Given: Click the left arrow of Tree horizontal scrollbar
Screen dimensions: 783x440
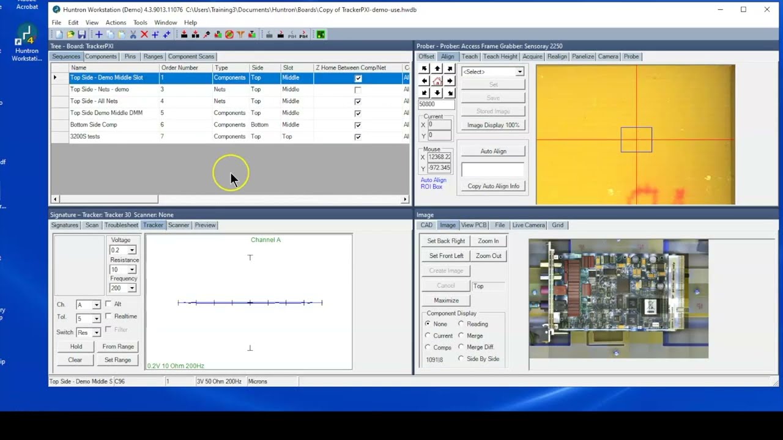Looking at the screenshot, I should (x=55, y=199).
